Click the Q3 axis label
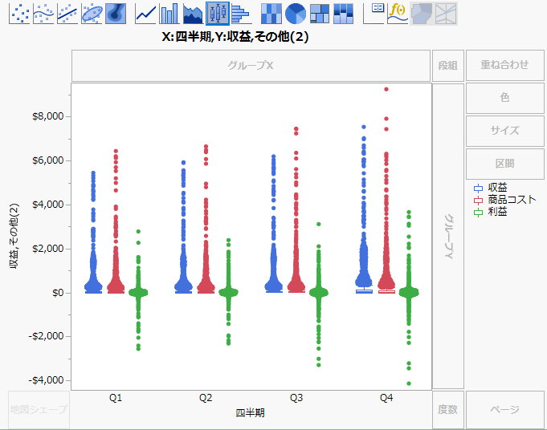Image resolution: width=547 pixels, height=430 pixels. [296, 398]
